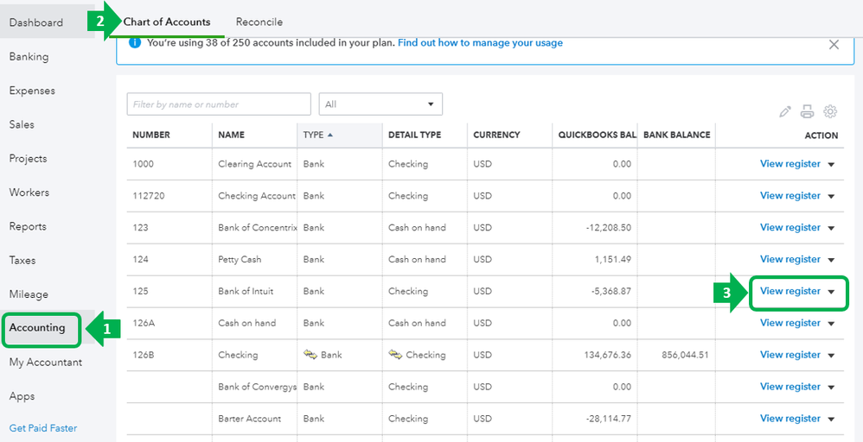Go to Expenses in the sidebar
The width and height of the screenshot is (863, 442).
[33, 91]
